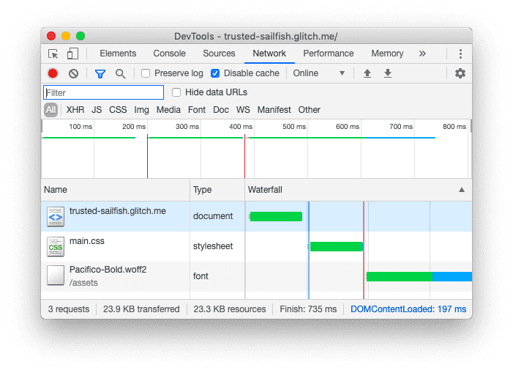Open the Online throttling dropdown

pyautogui.click(x=319, y=73)
